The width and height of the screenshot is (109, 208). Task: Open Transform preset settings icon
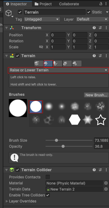[100, 28]
